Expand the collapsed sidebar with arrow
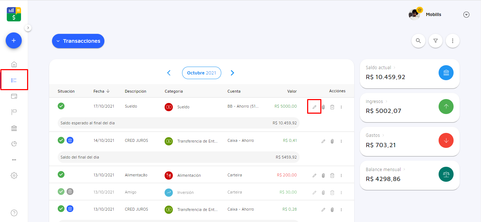481x222 pixels. click(28, 28)
